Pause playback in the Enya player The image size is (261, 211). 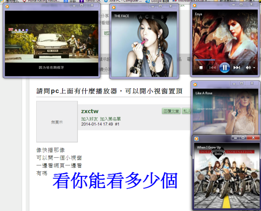[x=225, y=68]
